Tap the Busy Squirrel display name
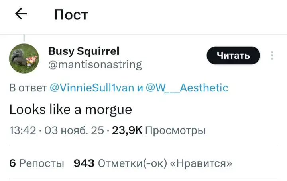287x181 pixels. (83, 51)
